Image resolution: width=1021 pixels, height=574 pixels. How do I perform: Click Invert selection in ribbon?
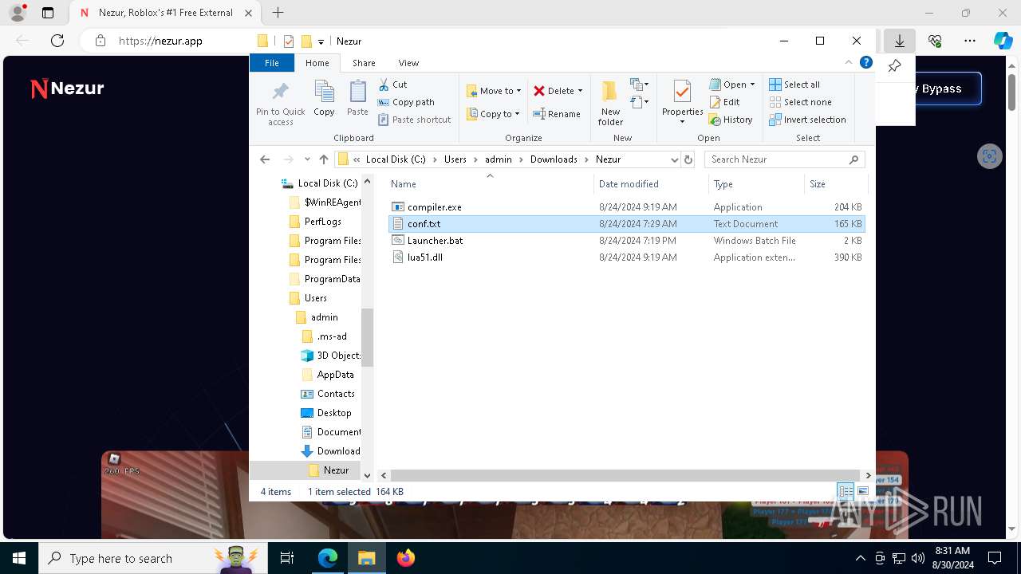pos(807,120)
